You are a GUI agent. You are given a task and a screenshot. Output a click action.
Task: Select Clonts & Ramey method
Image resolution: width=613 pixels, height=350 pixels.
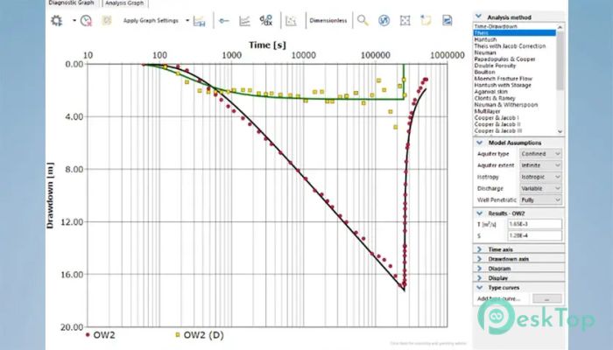point(495,98)
